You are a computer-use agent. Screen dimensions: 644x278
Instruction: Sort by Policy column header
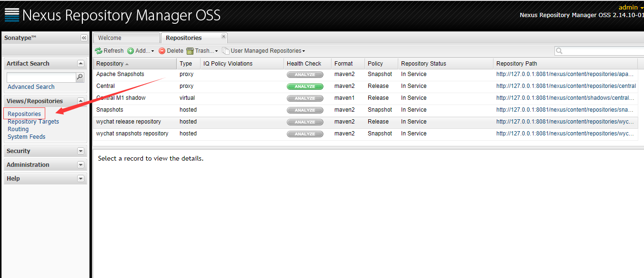coord(382,64)
